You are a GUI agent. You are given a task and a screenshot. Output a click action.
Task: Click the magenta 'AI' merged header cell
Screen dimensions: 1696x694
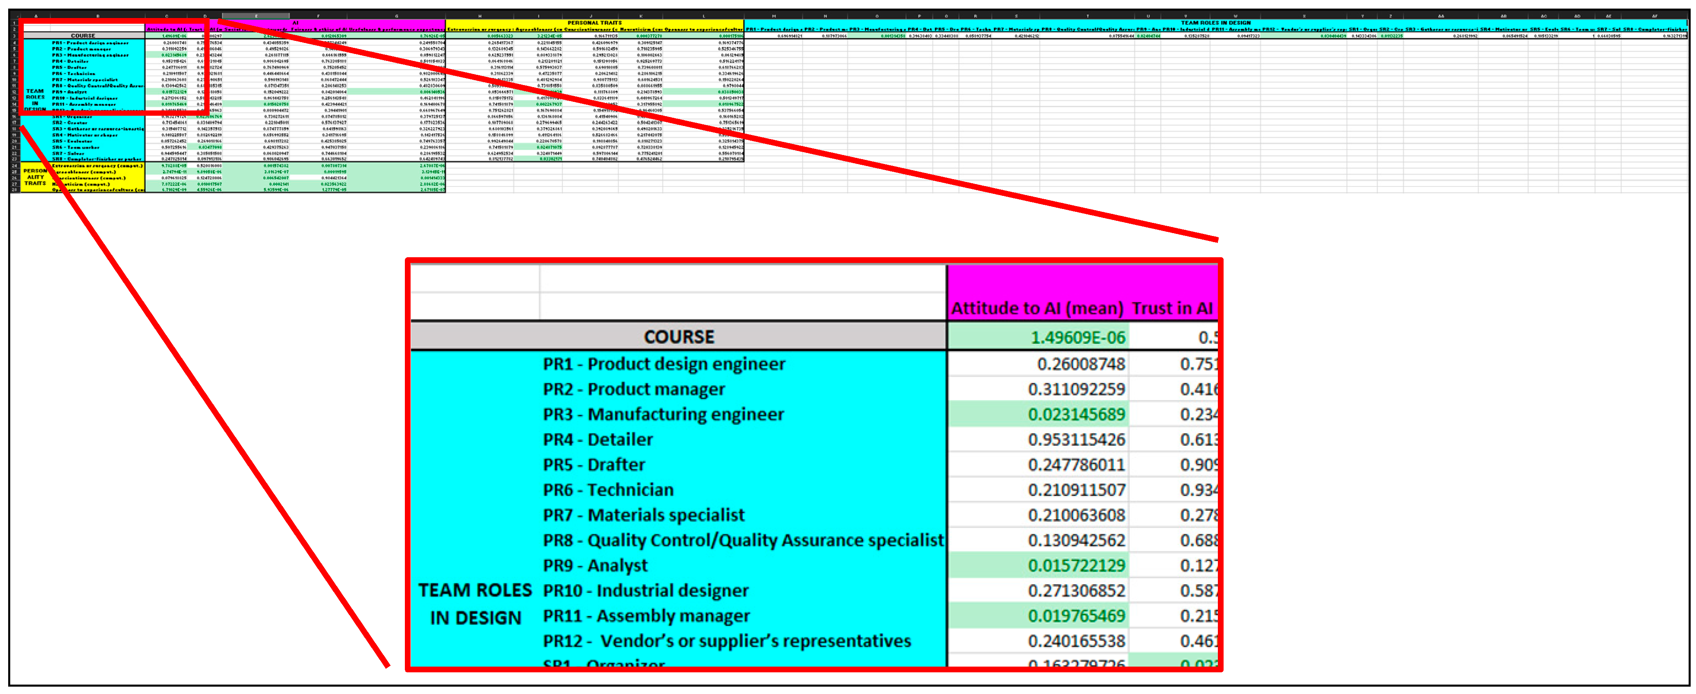(295, 22)
